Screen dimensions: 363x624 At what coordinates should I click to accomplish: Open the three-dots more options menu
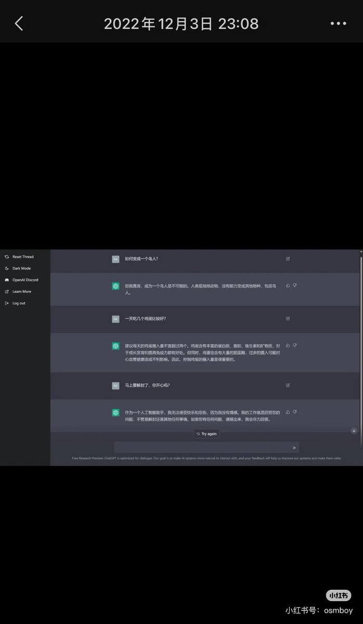click(339, 23)
